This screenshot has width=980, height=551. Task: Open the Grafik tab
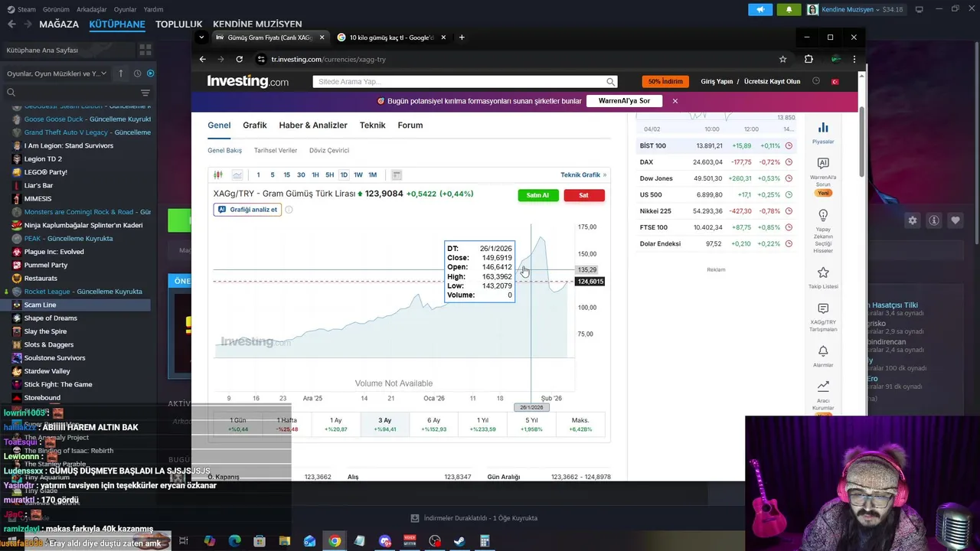coord(255,126)
